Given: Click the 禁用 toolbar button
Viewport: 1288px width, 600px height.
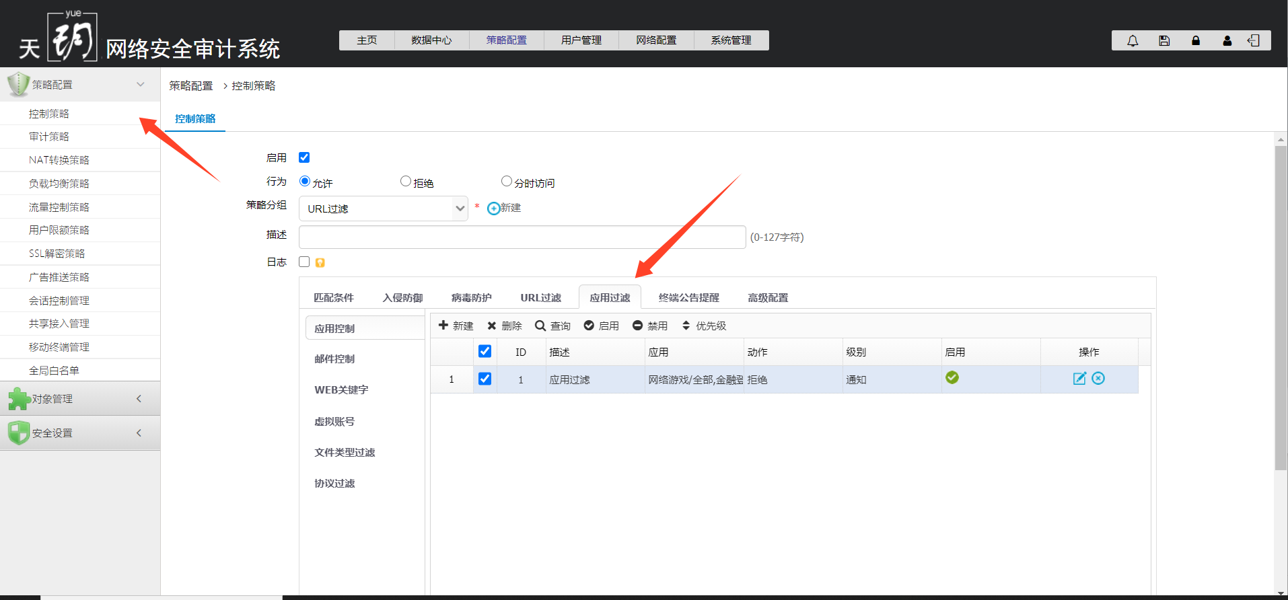Looking at the screenshot, I should click(x=650, y=326).
